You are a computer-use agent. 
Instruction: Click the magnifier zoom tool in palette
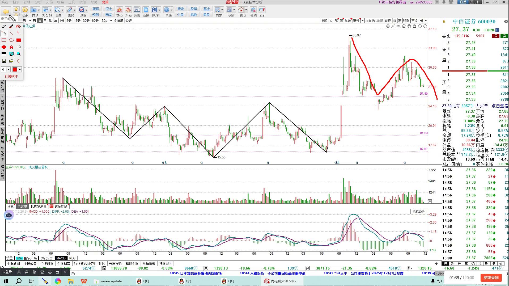[x=19, y=54]
